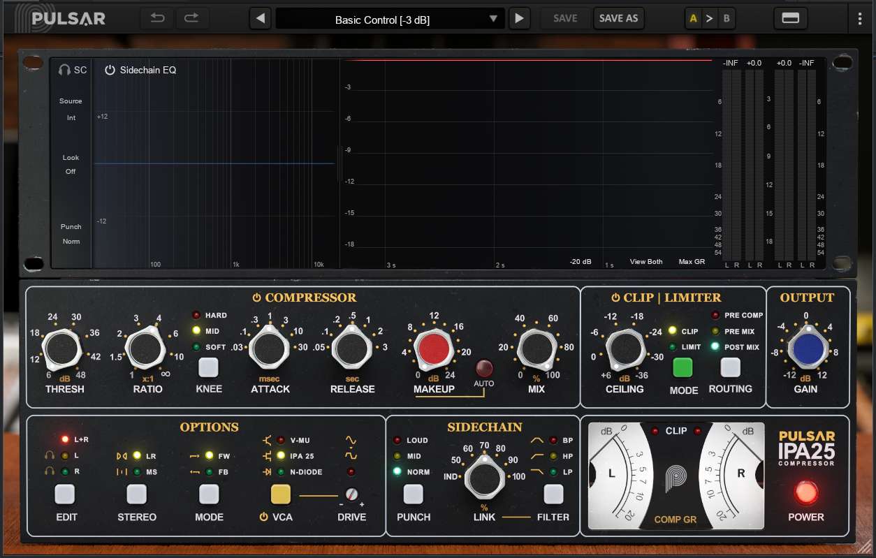Click the resize window icon in header

(x=790, y=19)
